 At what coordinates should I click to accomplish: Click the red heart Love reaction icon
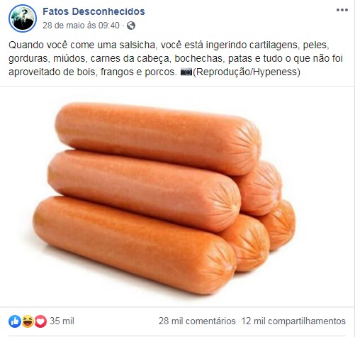click(x=40, y=321)
